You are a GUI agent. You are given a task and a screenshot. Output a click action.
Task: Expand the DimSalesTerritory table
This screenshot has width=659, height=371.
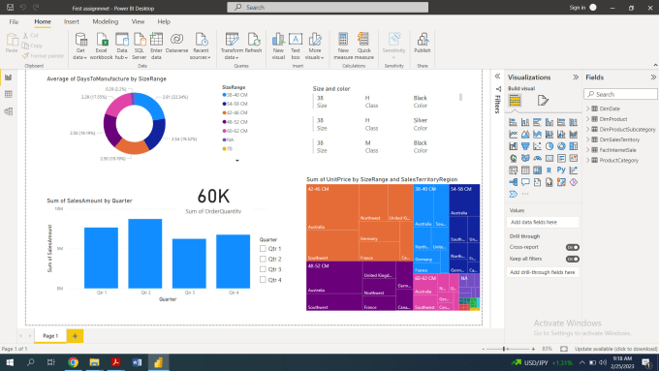(588, 139)
